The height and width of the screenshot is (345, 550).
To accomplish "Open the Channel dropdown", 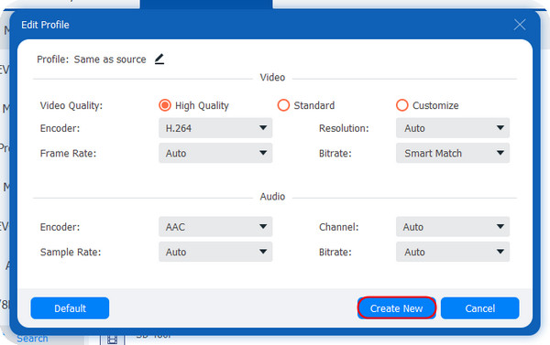I will tap(453, 227).
